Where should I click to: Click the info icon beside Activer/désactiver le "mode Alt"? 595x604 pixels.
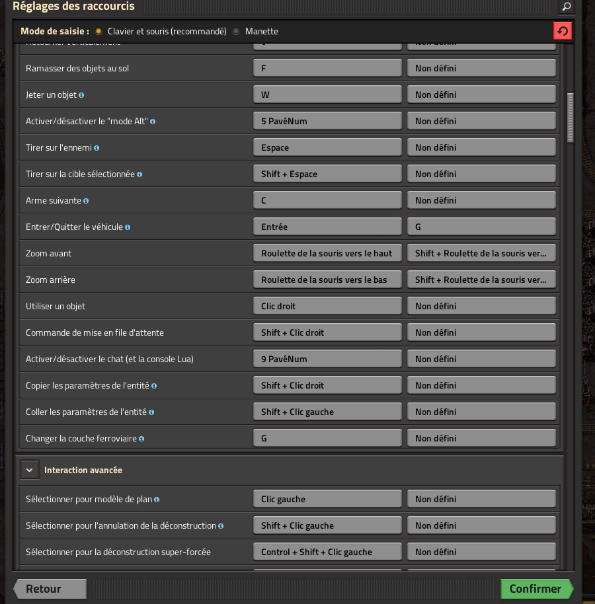click(153, 122)
